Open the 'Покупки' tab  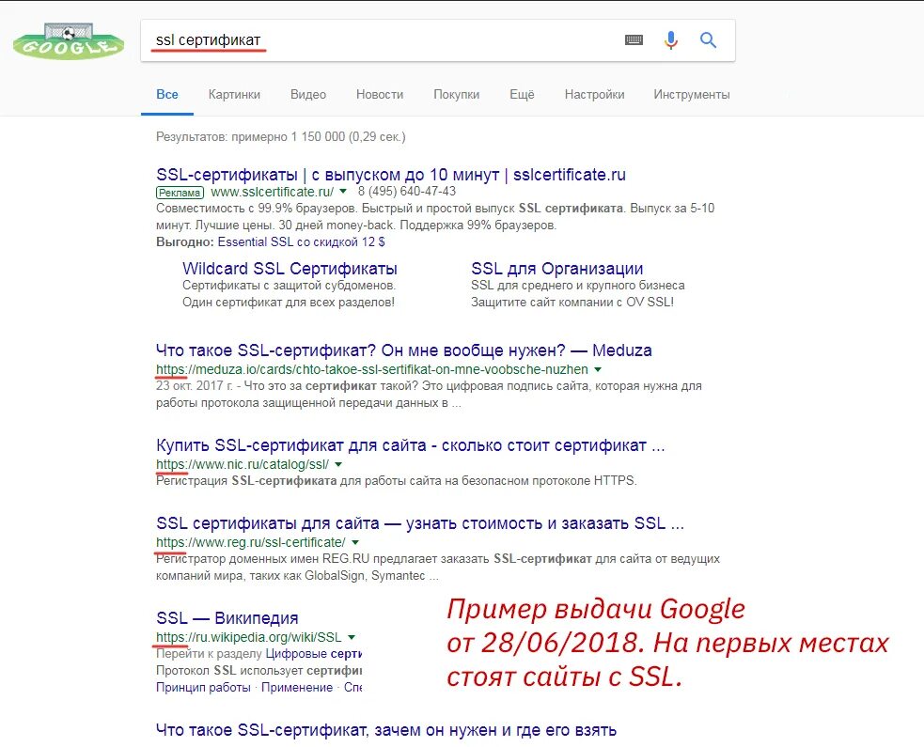[x=456, y=94]
